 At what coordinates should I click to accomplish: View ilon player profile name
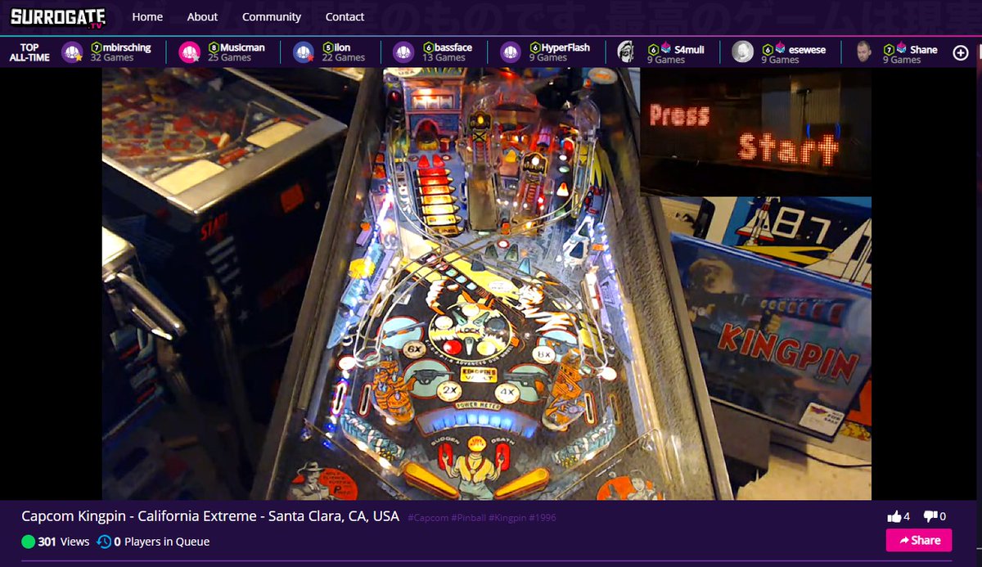click(342, 47)
